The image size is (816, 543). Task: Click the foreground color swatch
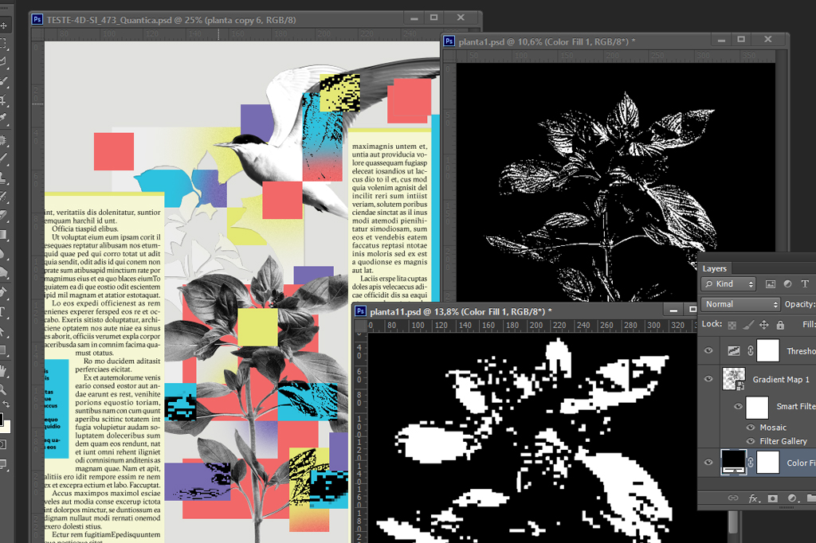[x=2, y=419]
